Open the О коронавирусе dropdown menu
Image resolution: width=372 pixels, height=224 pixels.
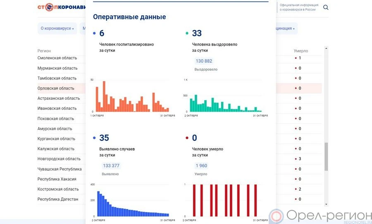point(57,29)
